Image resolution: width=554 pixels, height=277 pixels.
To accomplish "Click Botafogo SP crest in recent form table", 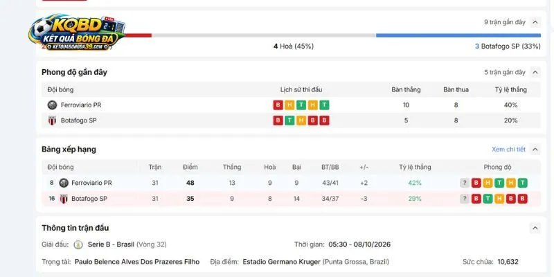I will [52, 120].
